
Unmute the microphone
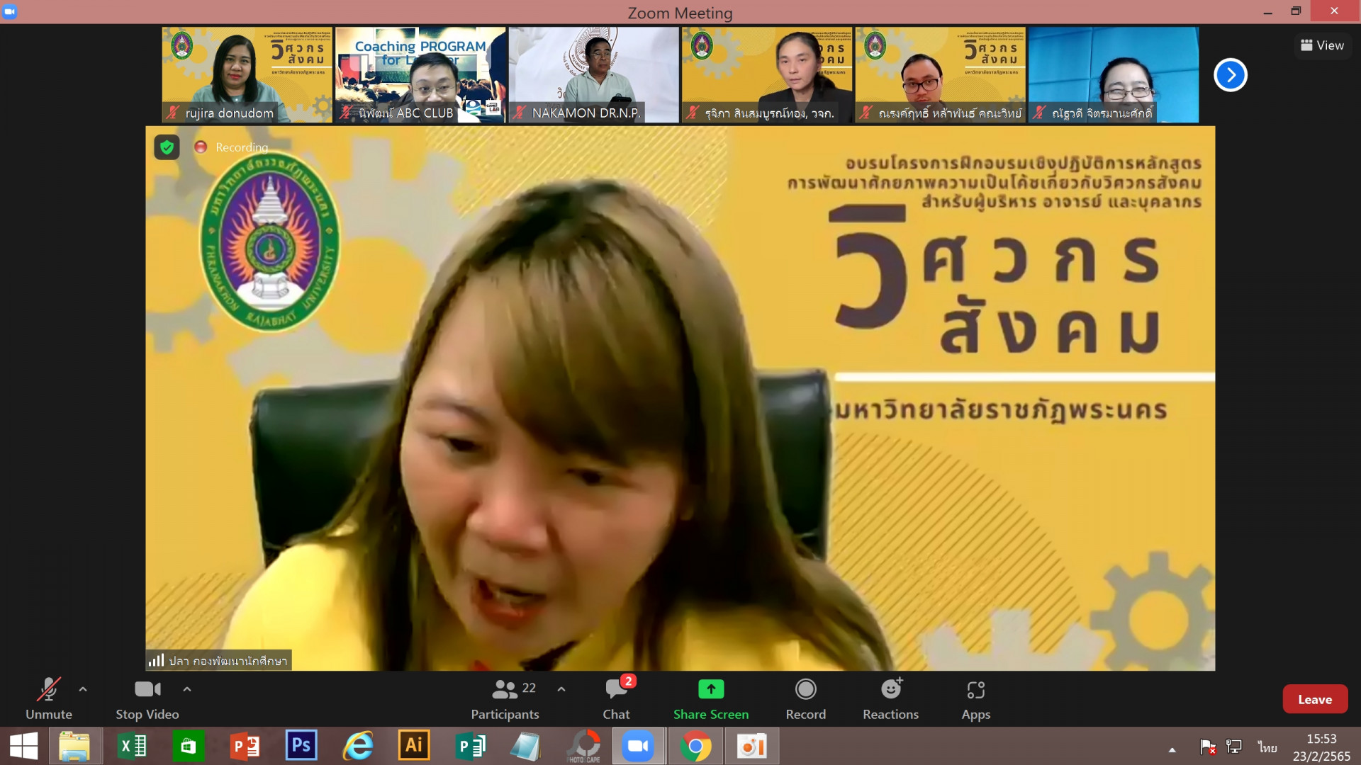pyautogui.click(x=48, y=698)
